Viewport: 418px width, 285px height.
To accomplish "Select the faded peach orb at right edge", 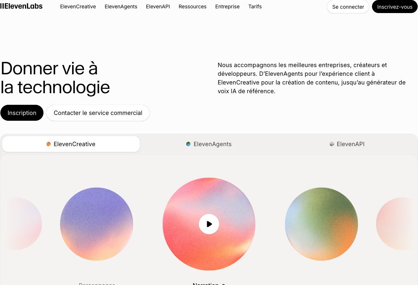I will 397,224.
